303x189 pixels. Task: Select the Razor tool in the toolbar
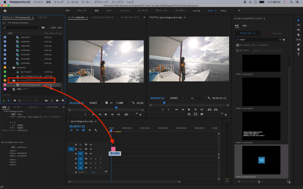pos(298,35)
